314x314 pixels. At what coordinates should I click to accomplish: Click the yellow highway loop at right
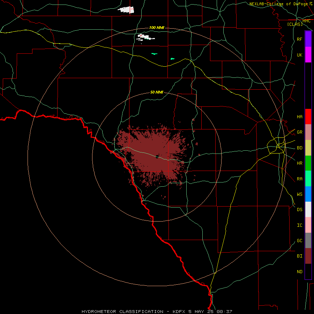pos(276,145)
